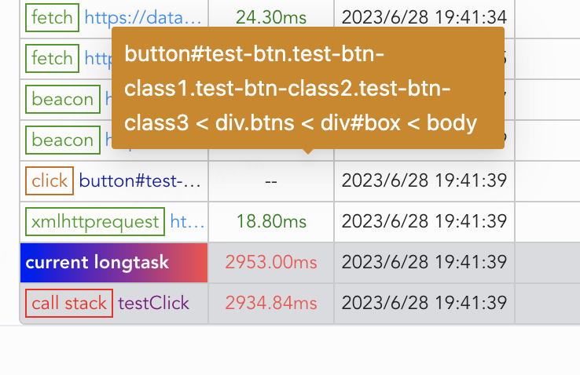580x375 pixels.
Task: Click the xmlhttprequest tag
Action: [95, 222]
